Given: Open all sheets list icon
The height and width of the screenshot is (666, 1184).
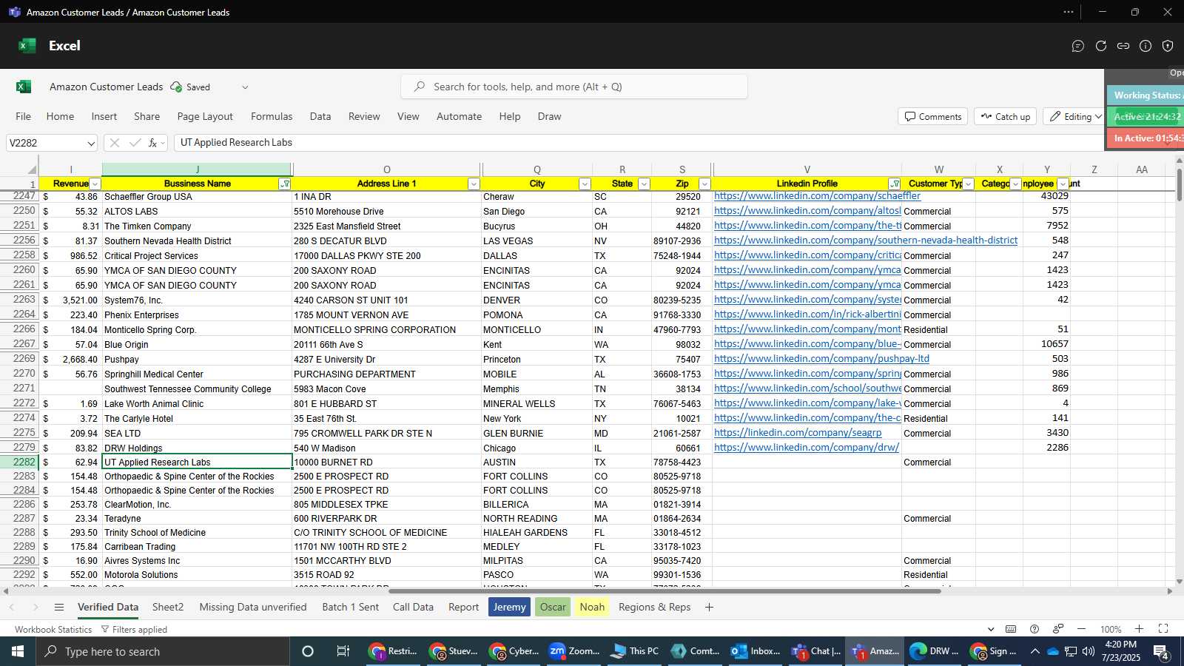Looking at the screenshot, I should (59, 608).
